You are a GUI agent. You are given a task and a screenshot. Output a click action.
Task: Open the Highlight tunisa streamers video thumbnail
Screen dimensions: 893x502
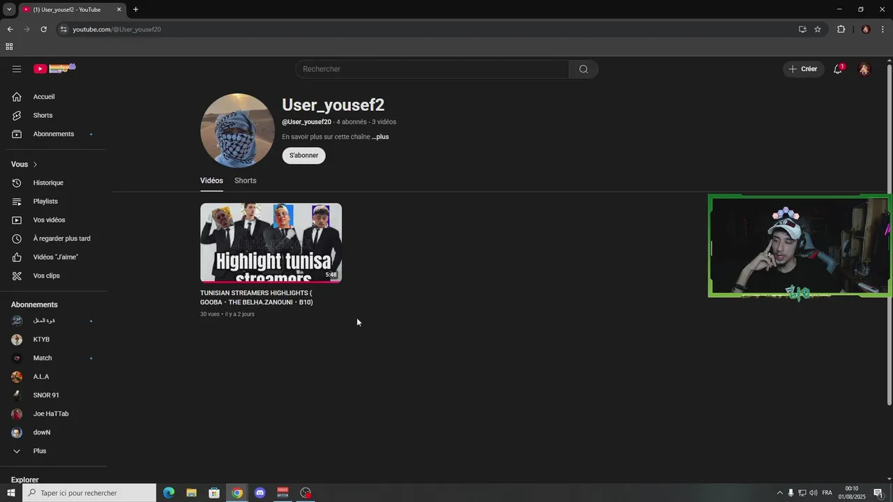tap(271, 243)
